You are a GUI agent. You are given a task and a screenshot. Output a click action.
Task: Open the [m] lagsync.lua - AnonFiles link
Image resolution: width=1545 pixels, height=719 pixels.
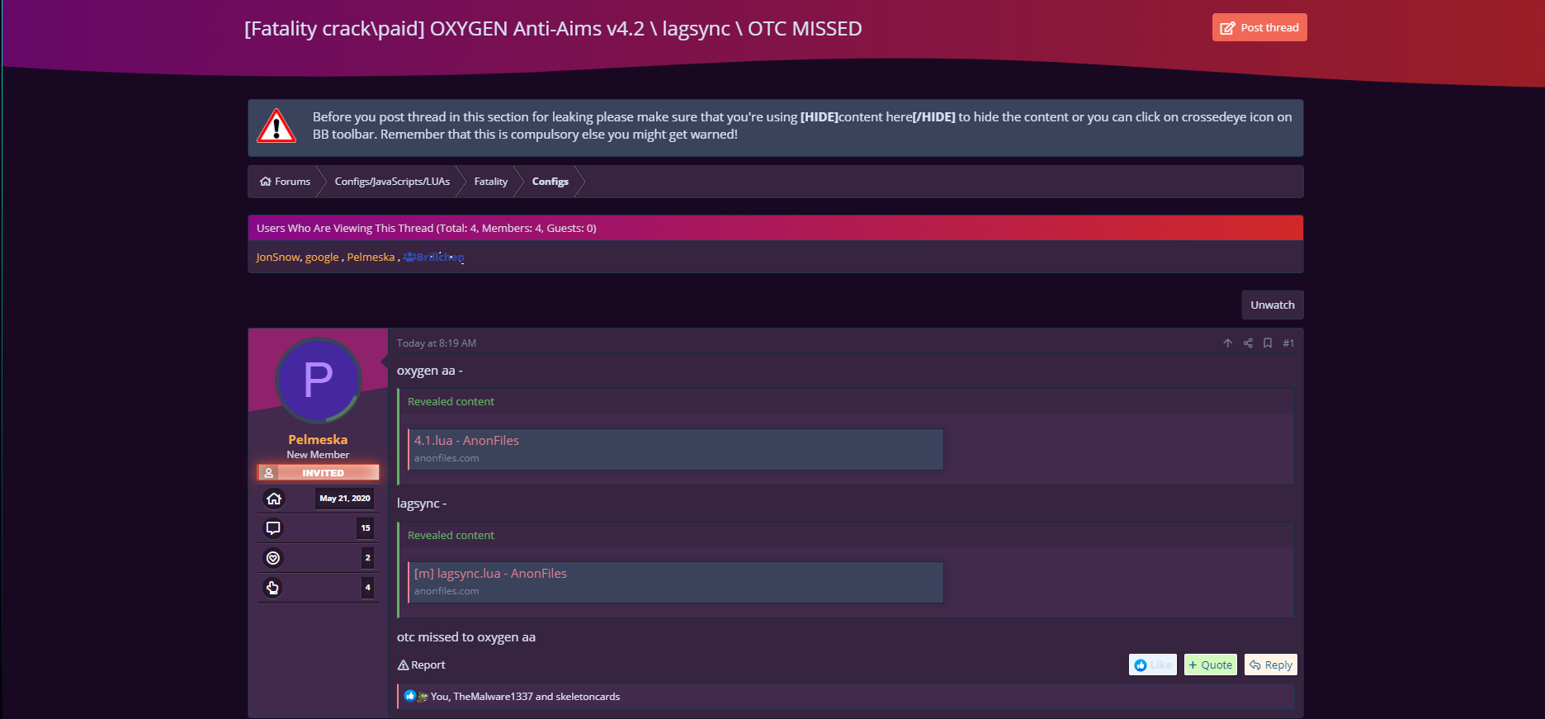tap(490, 574)
